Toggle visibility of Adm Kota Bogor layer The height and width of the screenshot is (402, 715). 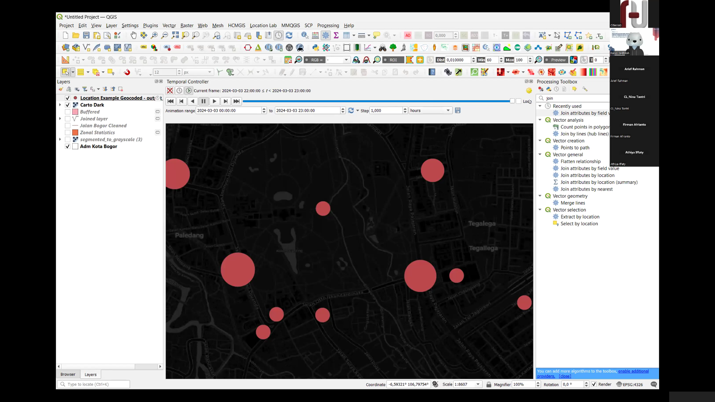67,146
